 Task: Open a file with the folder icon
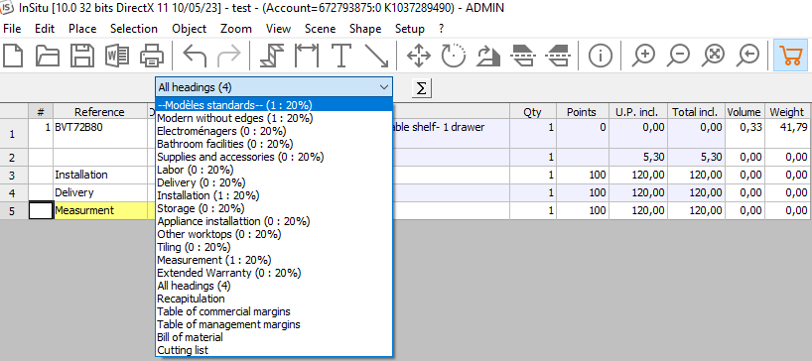[x=47, y=55]
